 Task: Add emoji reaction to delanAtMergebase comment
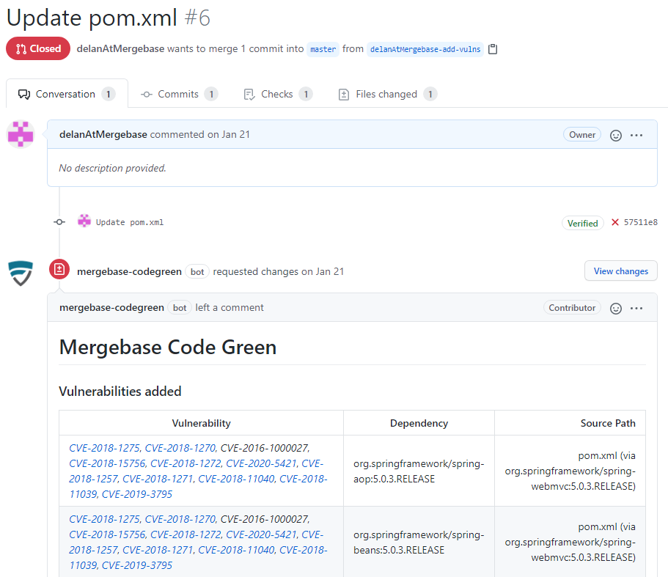(616, 136)
